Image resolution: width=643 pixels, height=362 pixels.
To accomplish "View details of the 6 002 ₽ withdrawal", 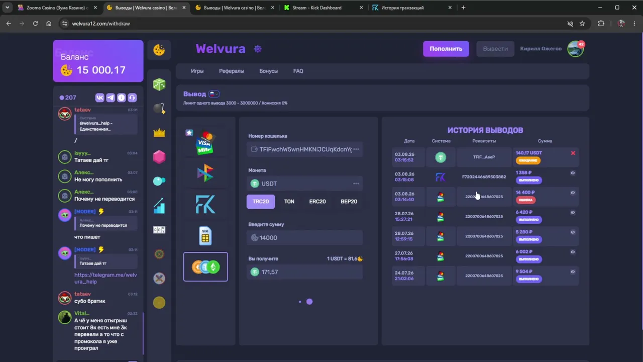I will pos(573,252).
